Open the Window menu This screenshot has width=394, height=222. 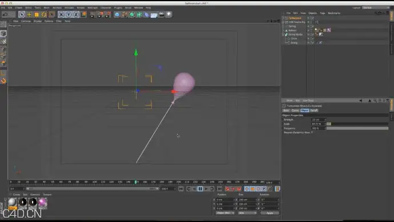(138, 8)
